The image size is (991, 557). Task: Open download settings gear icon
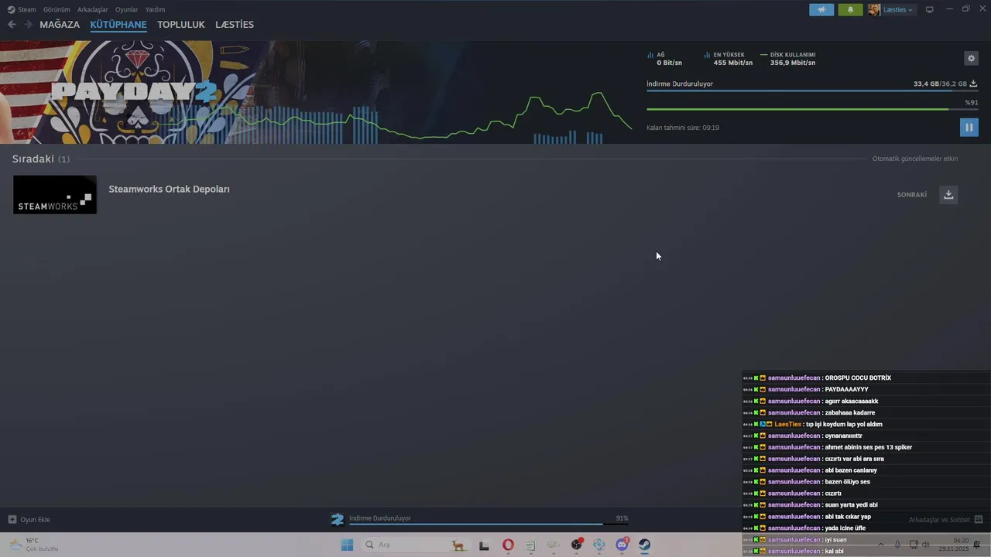(971, 59)
